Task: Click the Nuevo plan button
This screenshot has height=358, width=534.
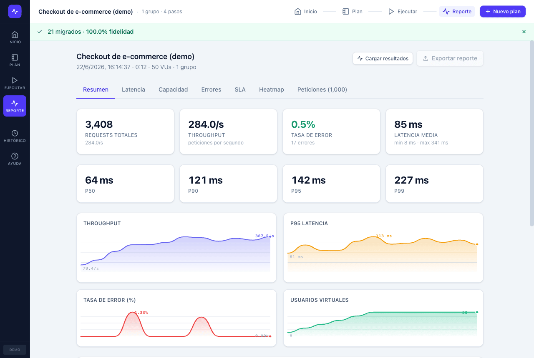Action: (503, 12)
